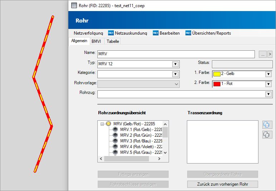Click the NET icon beside Übersichten/Reports
The image size is (276, 191).
coord(188,33)
